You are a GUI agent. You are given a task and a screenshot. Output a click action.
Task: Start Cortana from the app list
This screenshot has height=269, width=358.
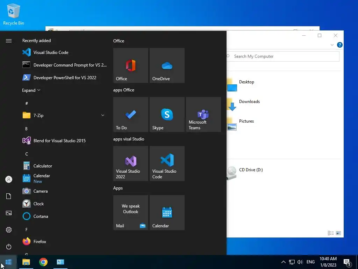pyautogui.click(x=64, y=216)
